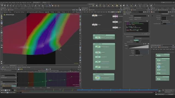Open the ramp gear options icon
This screenshot has height=98, width=175.
click(x=148, y=44)
